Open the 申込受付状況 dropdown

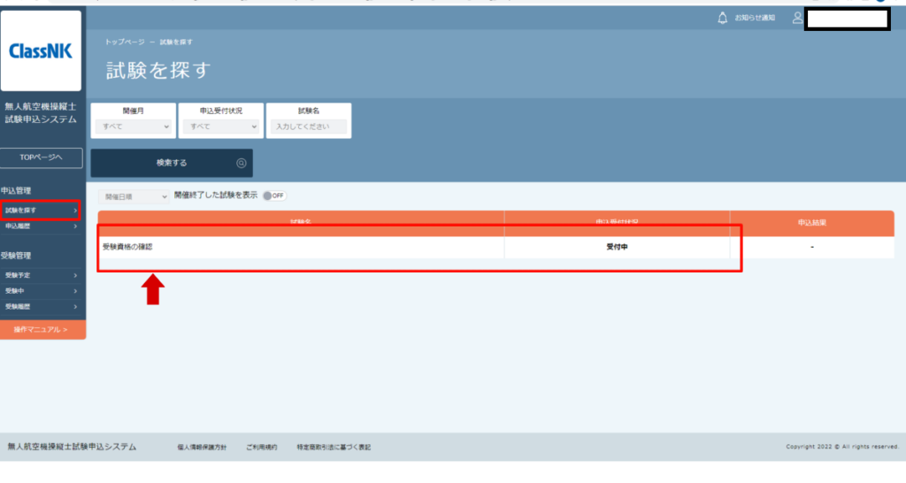pyautogui.click(x=221, y=126)
